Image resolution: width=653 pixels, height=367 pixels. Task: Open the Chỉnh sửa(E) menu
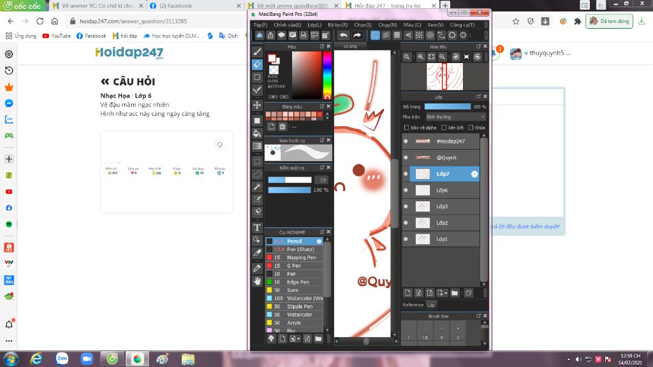(288, 25)
